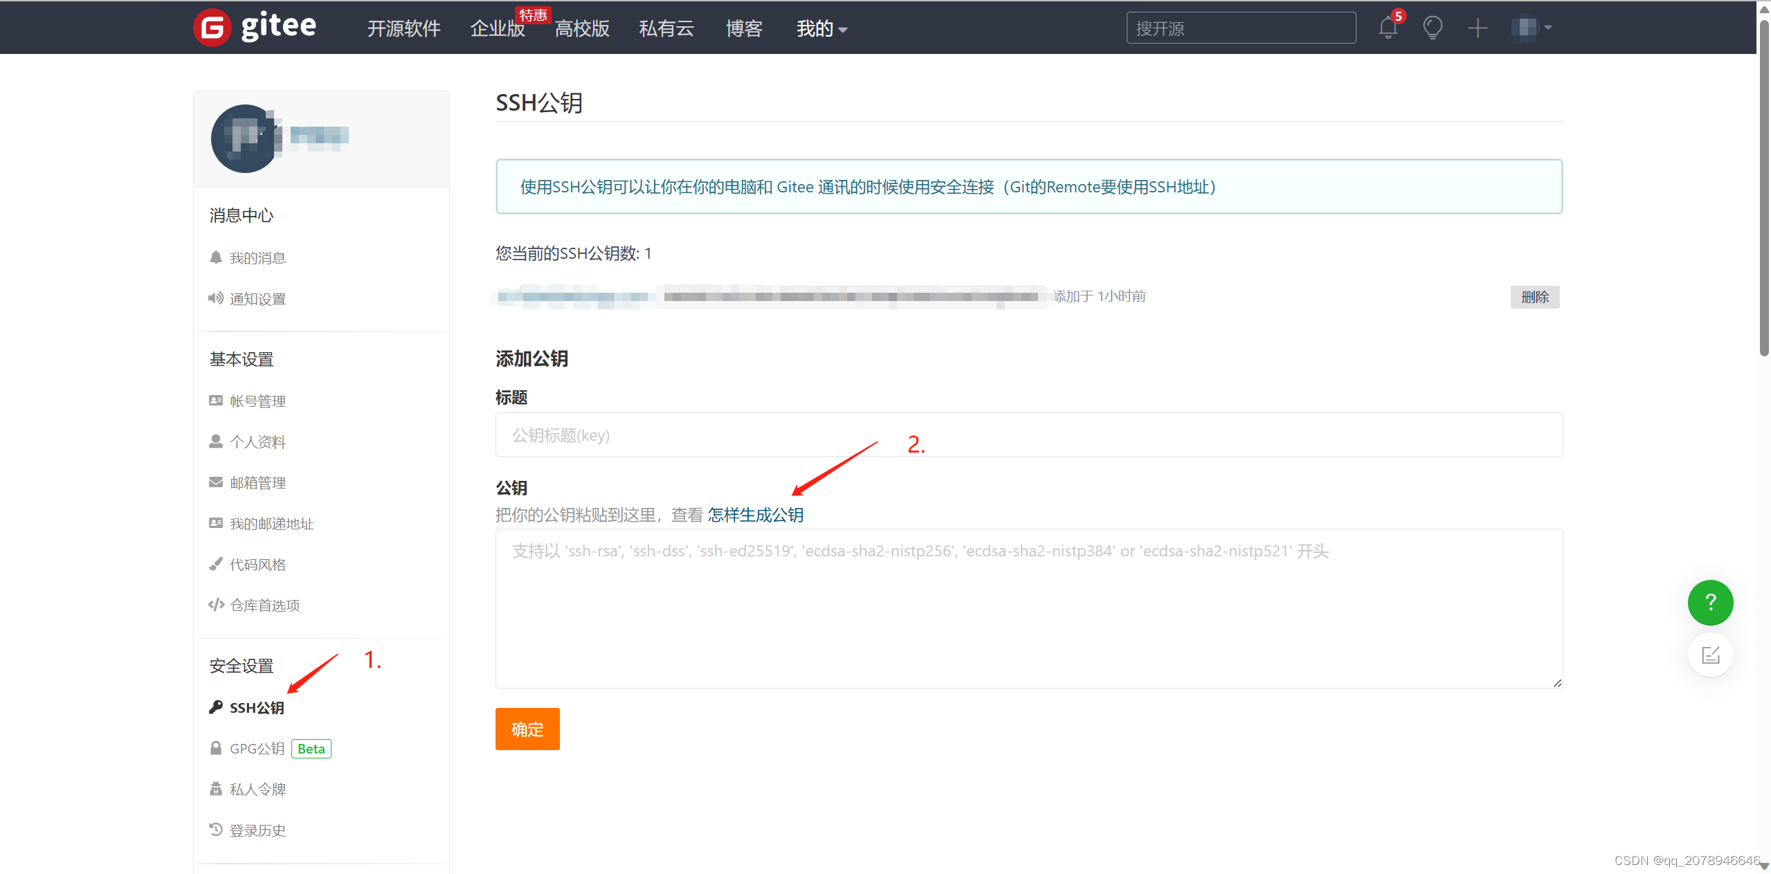The image size is (1771, 874).
Task: Click the 删除 button for the SSH key
Action: tap(1534, 297)
